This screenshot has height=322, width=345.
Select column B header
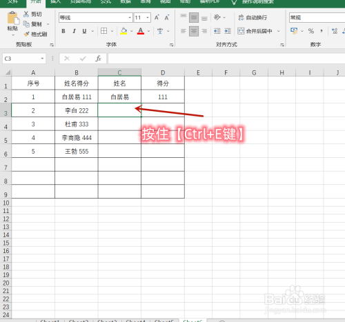pos(77,72)
